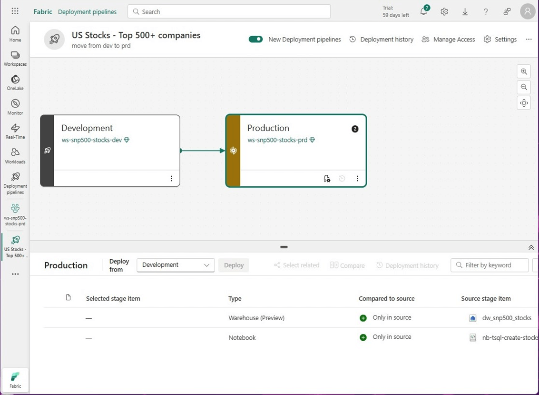Click the zoom in canvas icon

(523, 71)
